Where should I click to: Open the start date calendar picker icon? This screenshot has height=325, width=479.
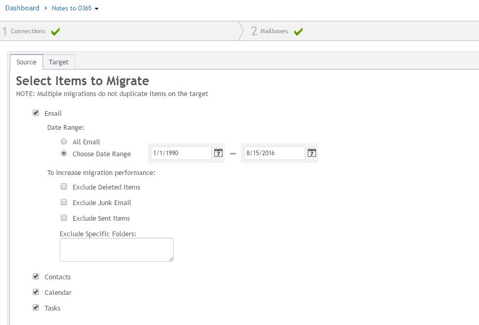(x=218, y=153)
